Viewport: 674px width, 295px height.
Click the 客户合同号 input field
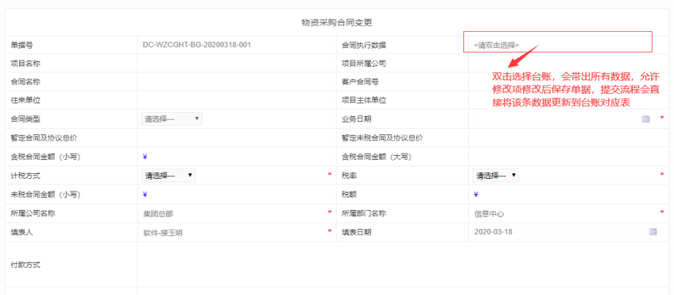pos(567,82)
